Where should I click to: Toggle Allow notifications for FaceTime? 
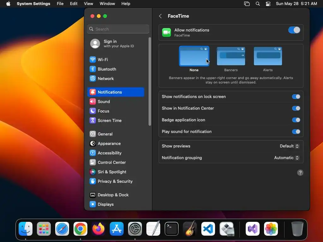point(294,30)
